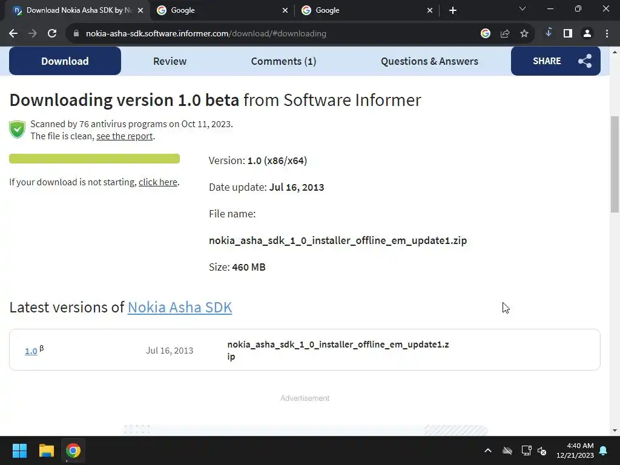Click the page vertical scrollbar thumb
620x465 pixels.
615,164
